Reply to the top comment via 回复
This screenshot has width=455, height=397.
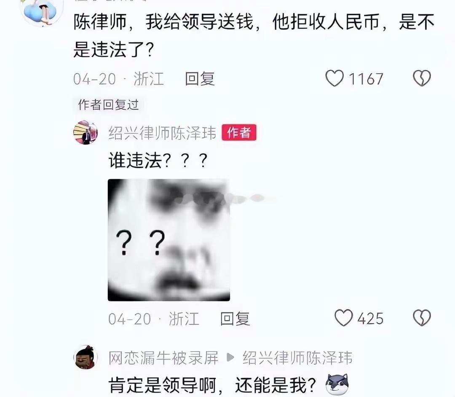click(x=200, y=79)
